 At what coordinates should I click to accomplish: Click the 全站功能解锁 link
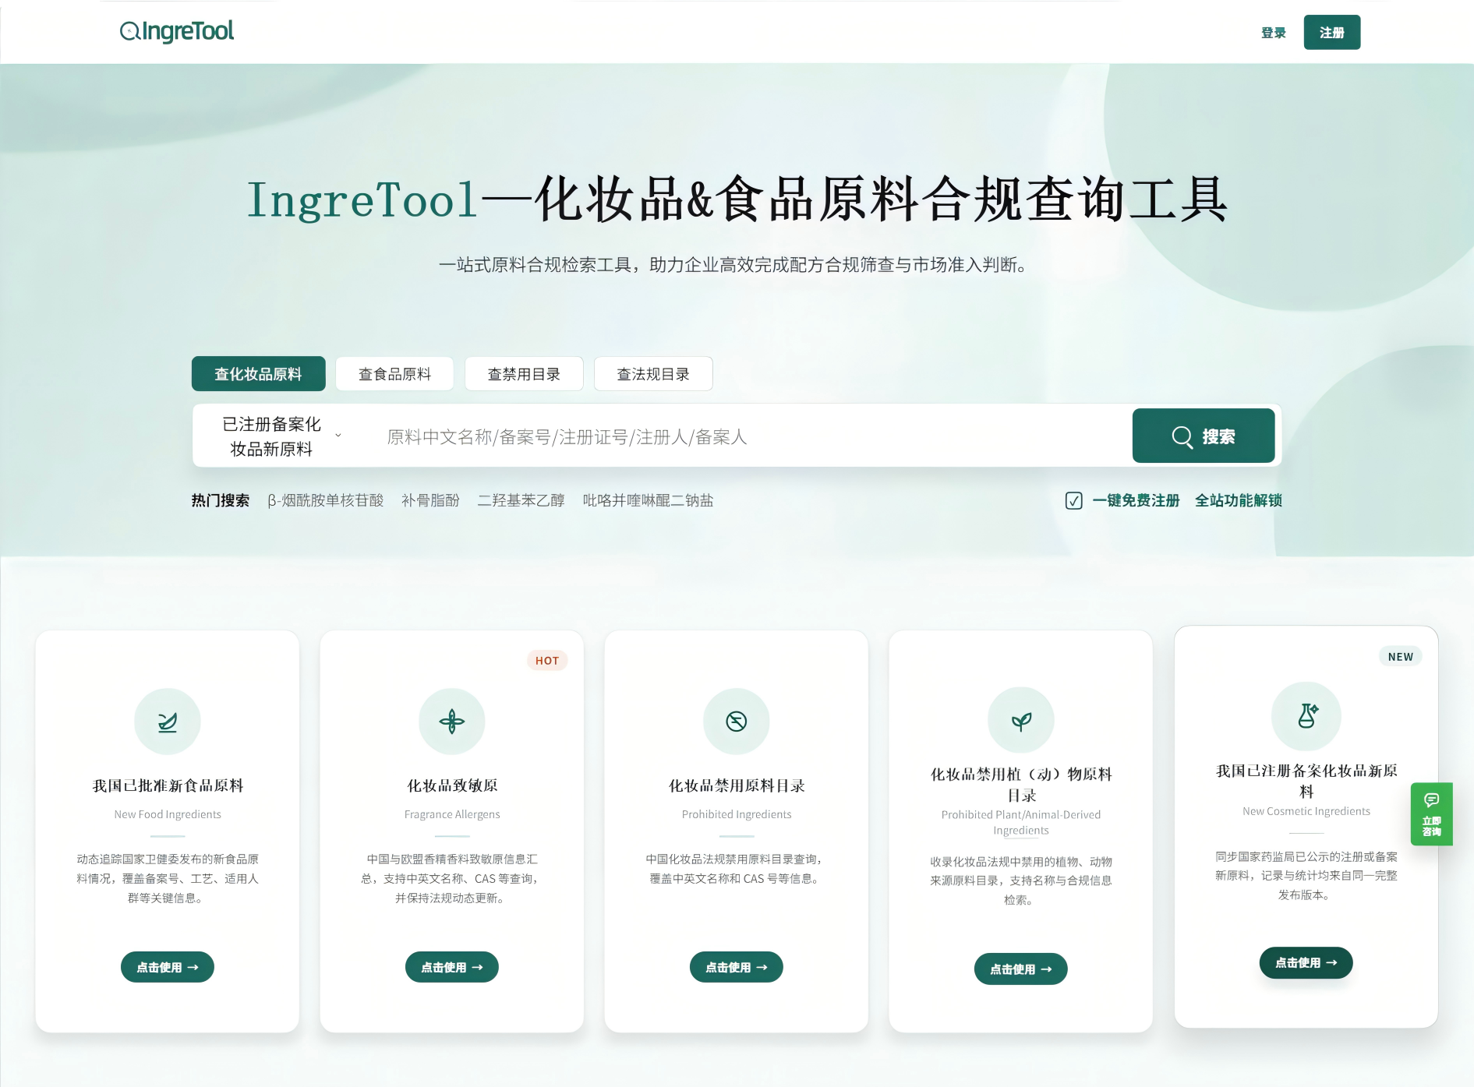click(x=1239, y=500)
